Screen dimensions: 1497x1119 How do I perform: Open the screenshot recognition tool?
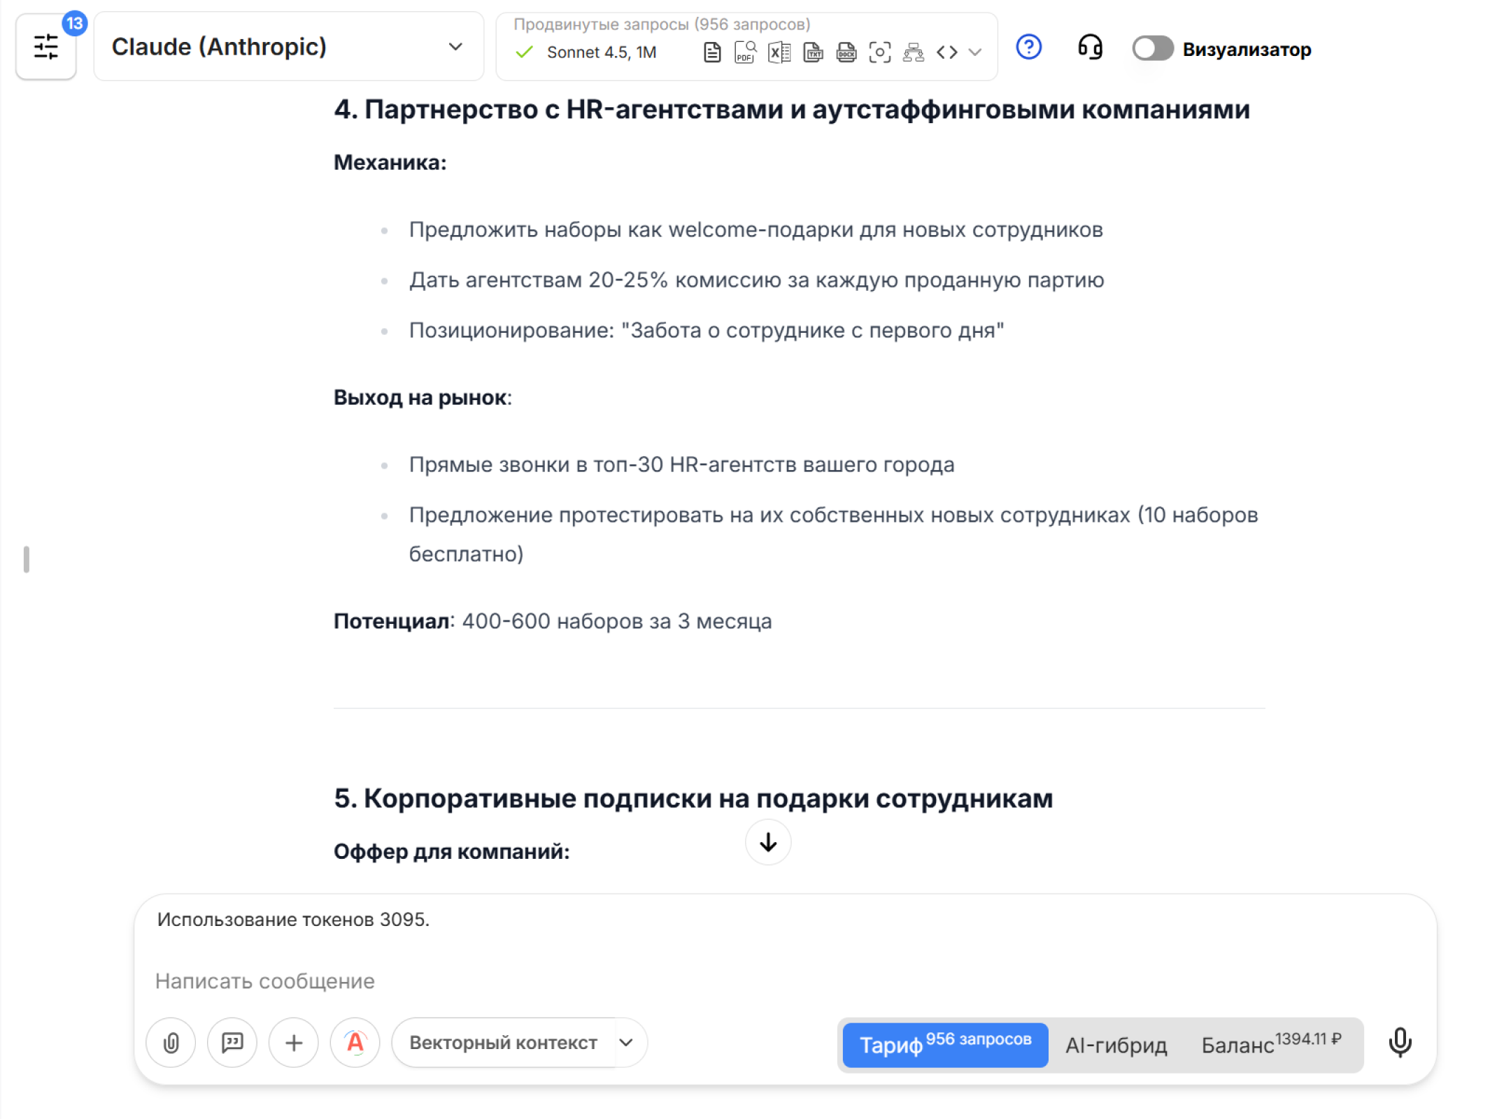(x=880, y=51)
